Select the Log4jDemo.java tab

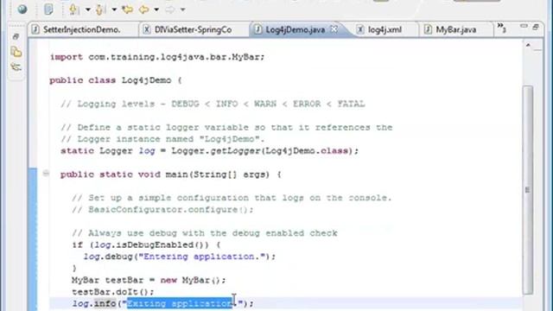tap(295, 29)
